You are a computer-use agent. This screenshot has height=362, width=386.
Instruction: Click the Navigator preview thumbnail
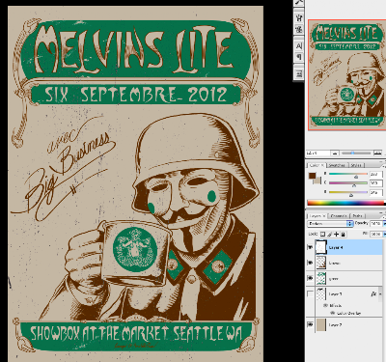click(347, 75)
